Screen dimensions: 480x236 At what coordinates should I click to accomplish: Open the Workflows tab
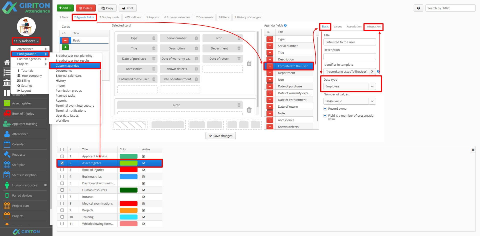(133, 17)
